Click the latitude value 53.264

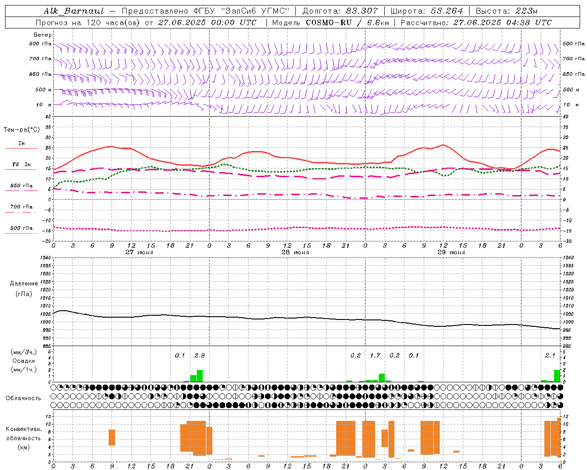tap(447, 11)
